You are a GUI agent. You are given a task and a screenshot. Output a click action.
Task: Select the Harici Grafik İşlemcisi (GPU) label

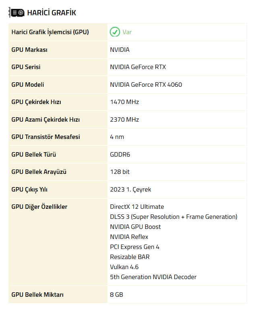[x=50, y=32]
